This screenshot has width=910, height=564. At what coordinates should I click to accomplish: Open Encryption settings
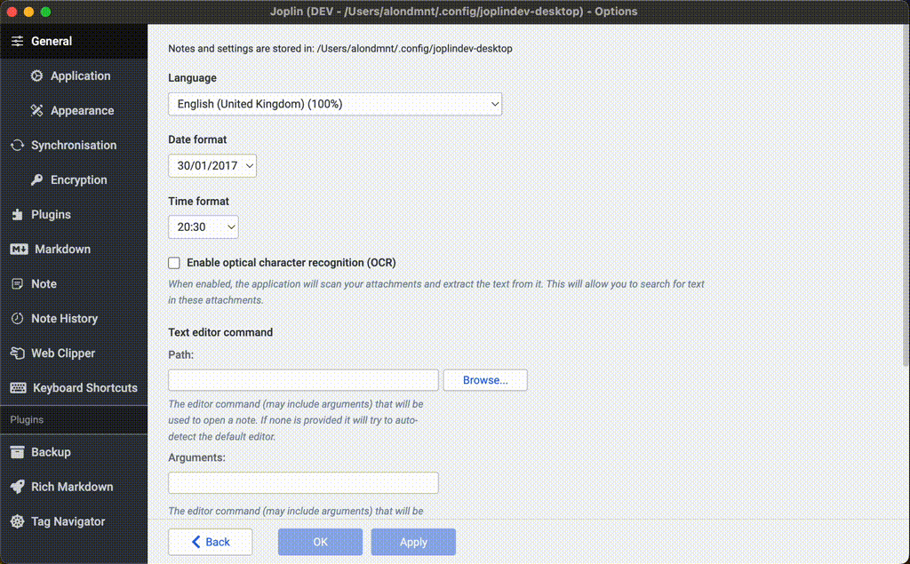pyautogui.click(x=74, y=180)
